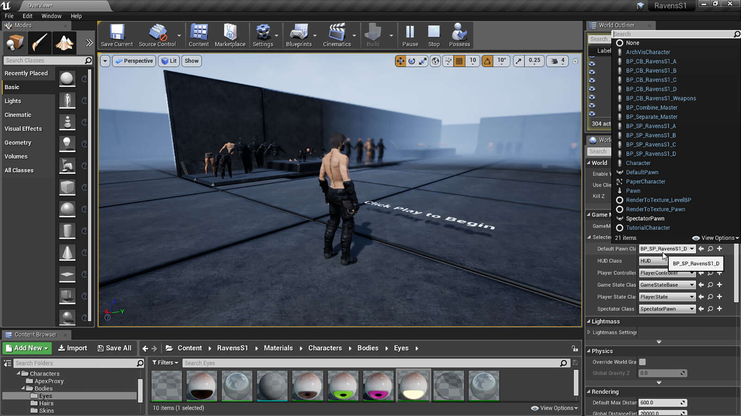741x416 pixels.
Task: Open the Filters dropdown
Action: point(165,363)
